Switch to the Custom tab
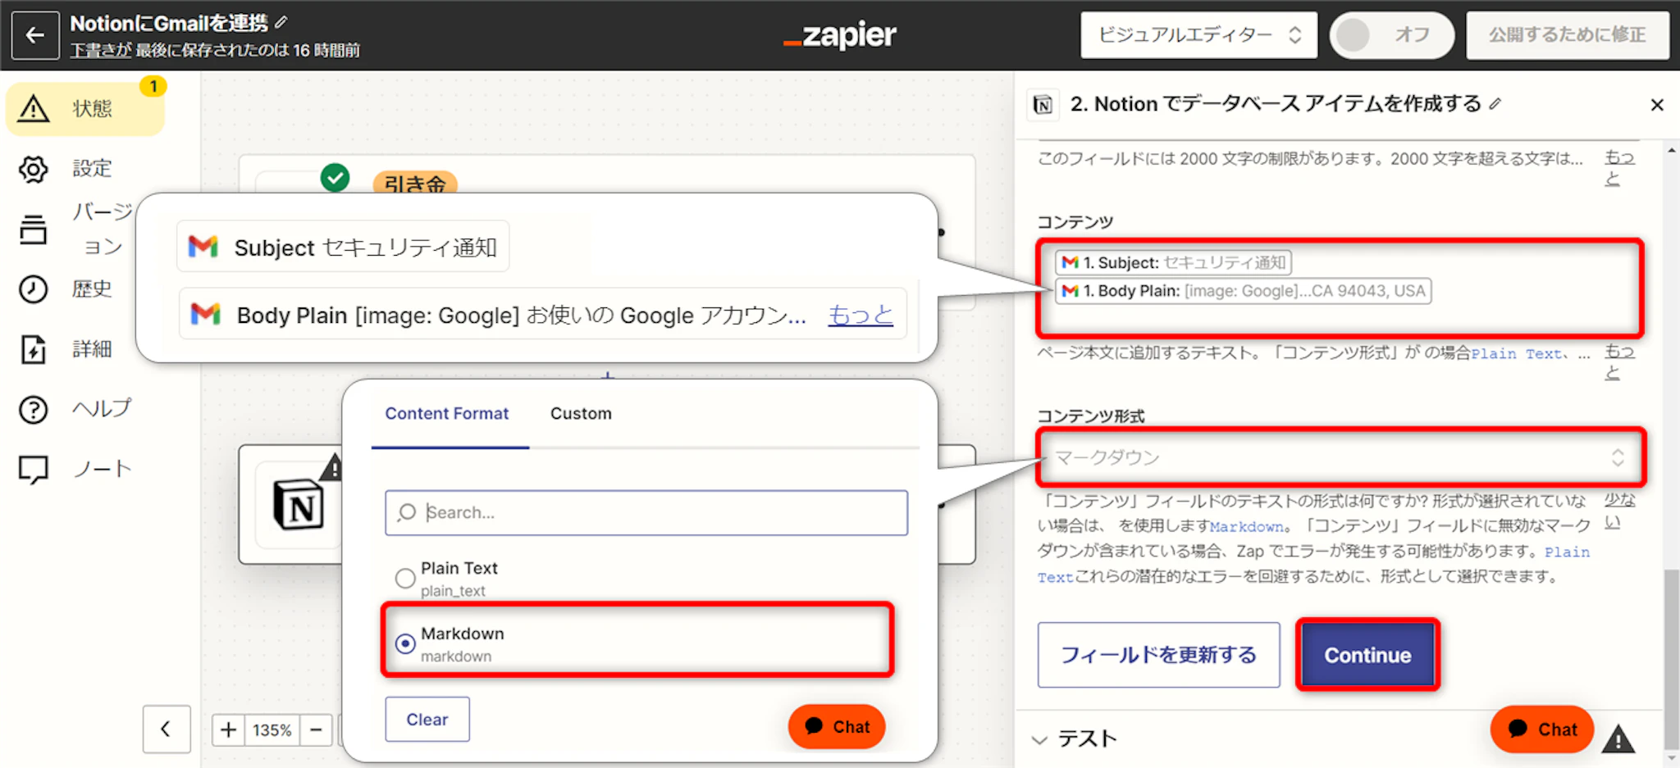Viewport: 1680px width, 768px height. click(581, 414)
